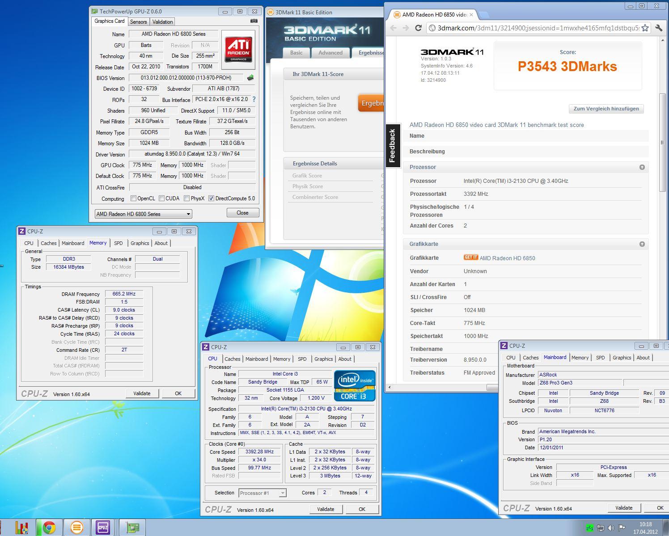Open WinRAR books icon in taskbar
The width and height of the screenshot is (669, 536).
(x=21, y=528)
